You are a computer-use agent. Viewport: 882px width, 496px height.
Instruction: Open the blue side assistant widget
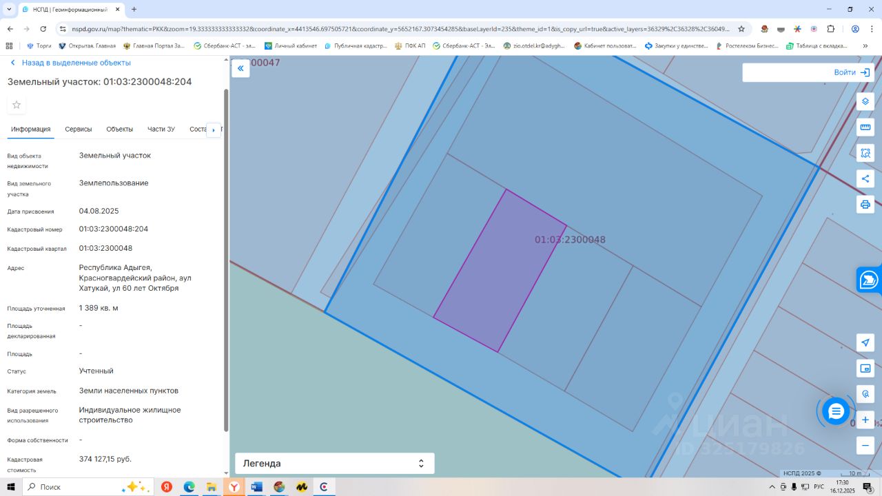pyautogui.click(x=869, y=280)
